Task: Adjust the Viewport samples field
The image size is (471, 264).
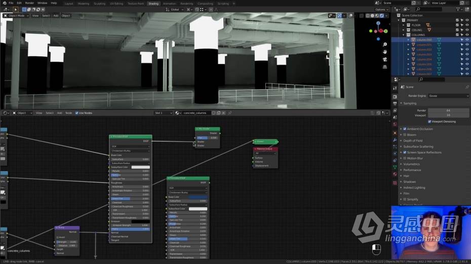Action: pos(449,115)
